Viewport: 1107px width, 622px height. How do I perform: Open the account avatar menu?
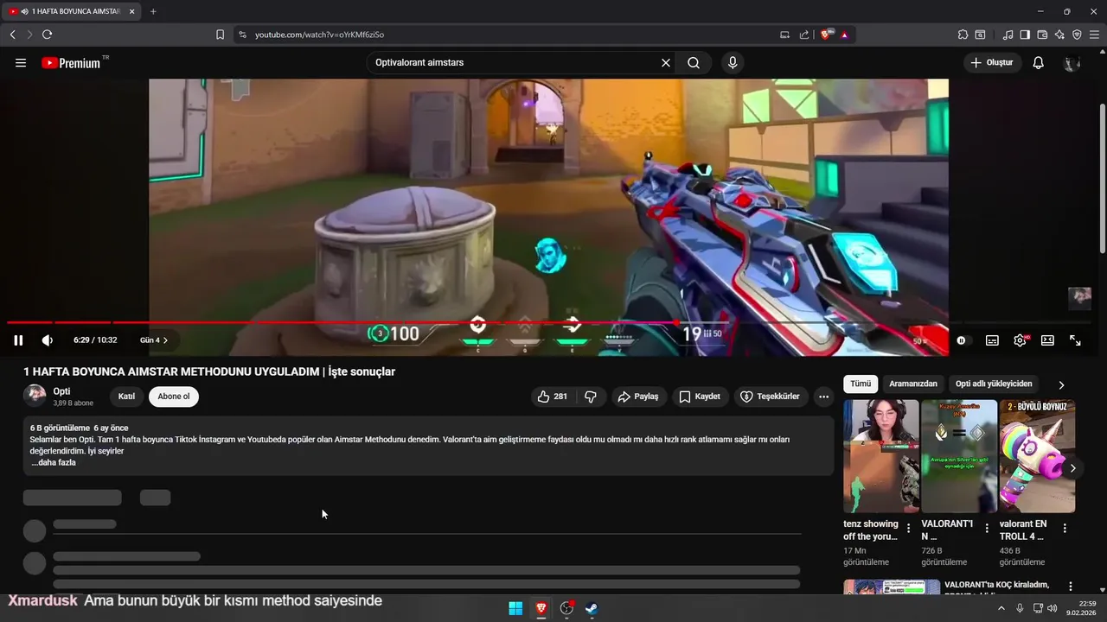coord(1072,63)
